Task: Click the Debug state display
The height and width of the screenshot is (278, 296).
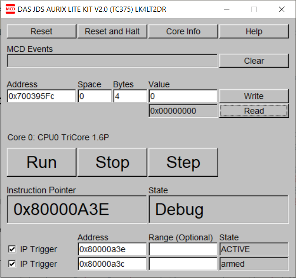Action: point(219,209)
